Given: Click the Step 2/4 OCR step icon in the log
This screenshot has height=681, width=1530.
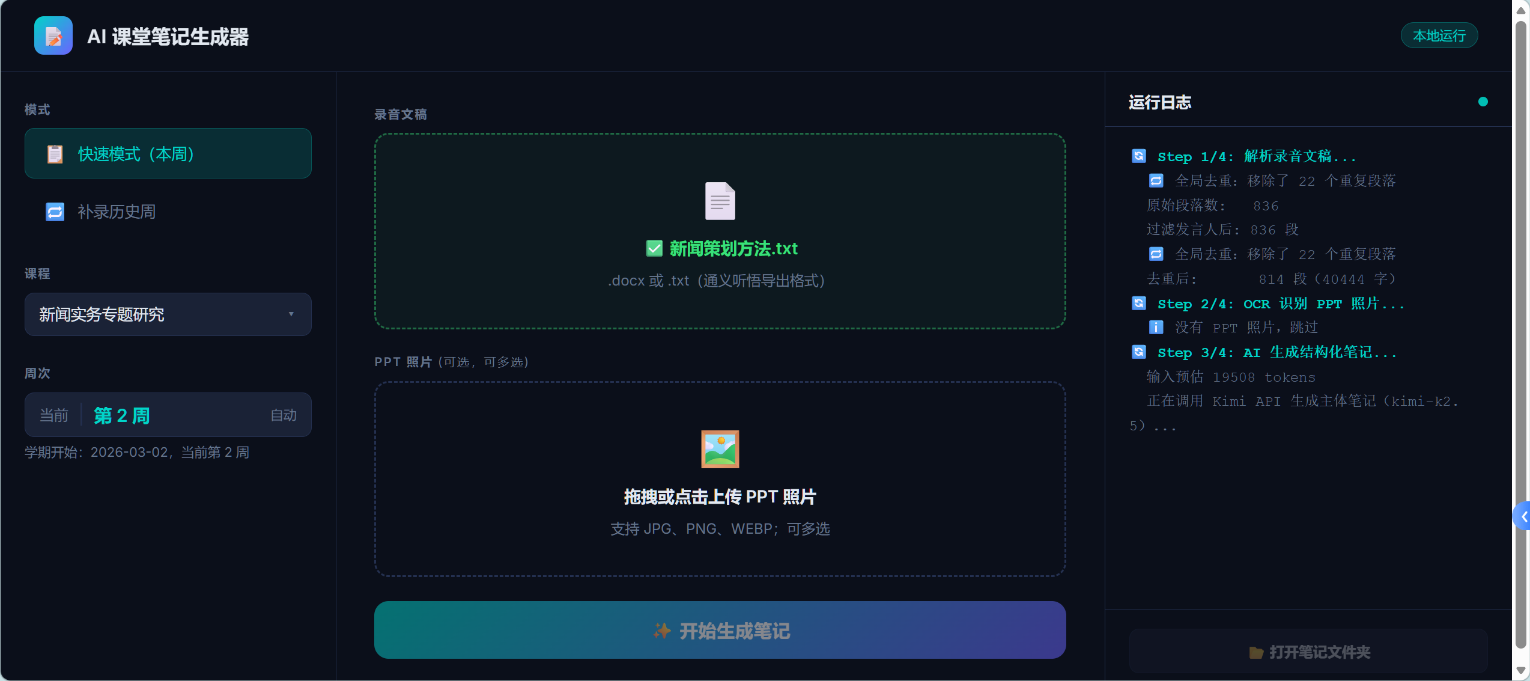Looking at the screenshot, I should [1138, 303].
